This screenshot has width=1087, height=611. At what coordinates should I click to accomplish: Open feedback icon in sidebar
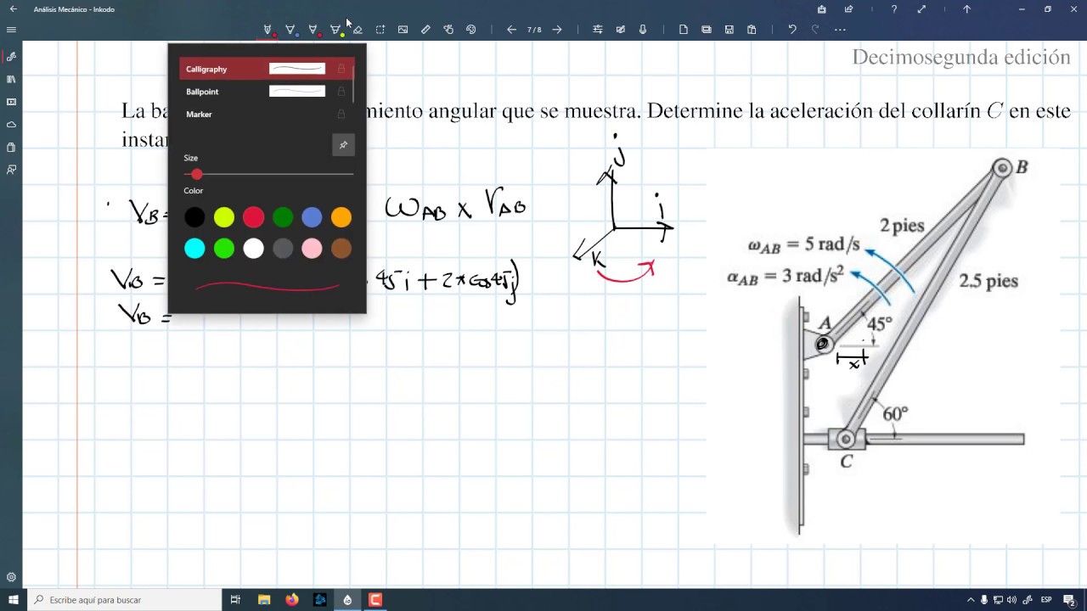tap(11, 170)
